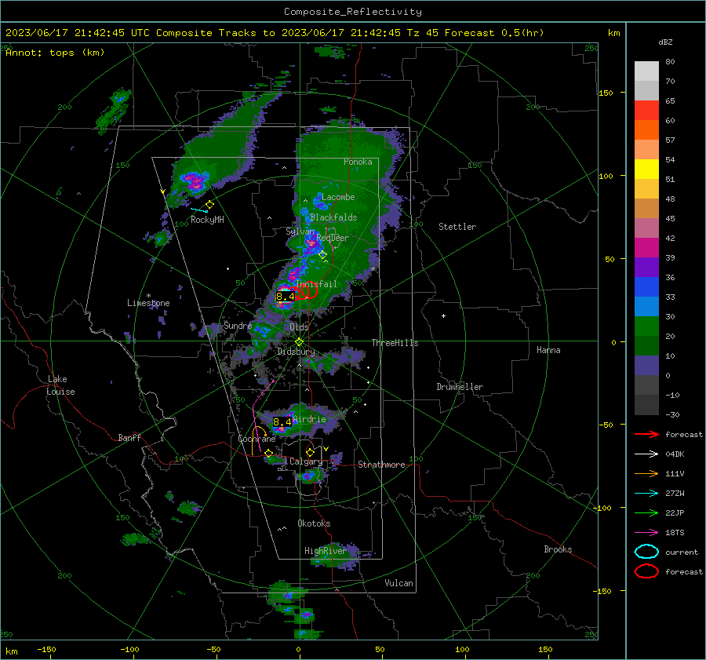
Task: Click the 'Forecast 0.5(hr)' header text
Action: (x=494, y=33)
